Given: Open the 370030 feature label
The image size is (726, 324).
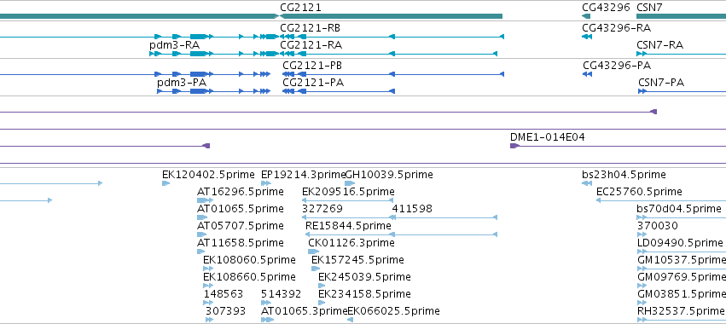Looking at the screenshot, I should coord(658,226).
